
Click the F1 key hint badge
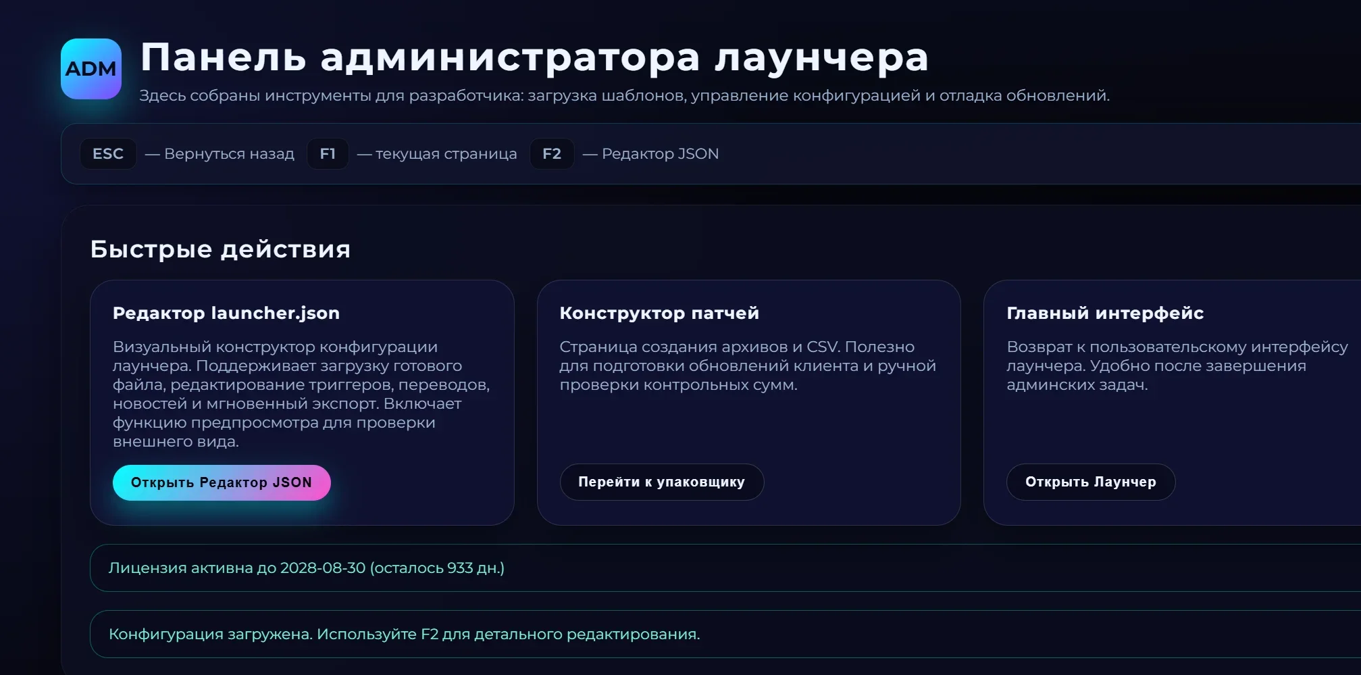tap(328, 154)
